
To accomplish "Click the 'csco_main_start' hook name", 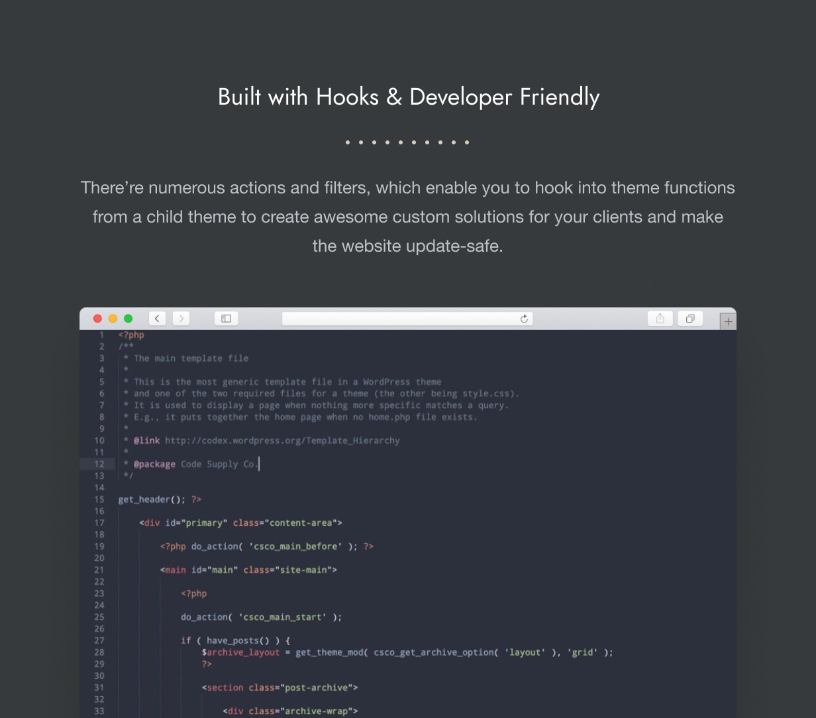I will coord(283,617).
